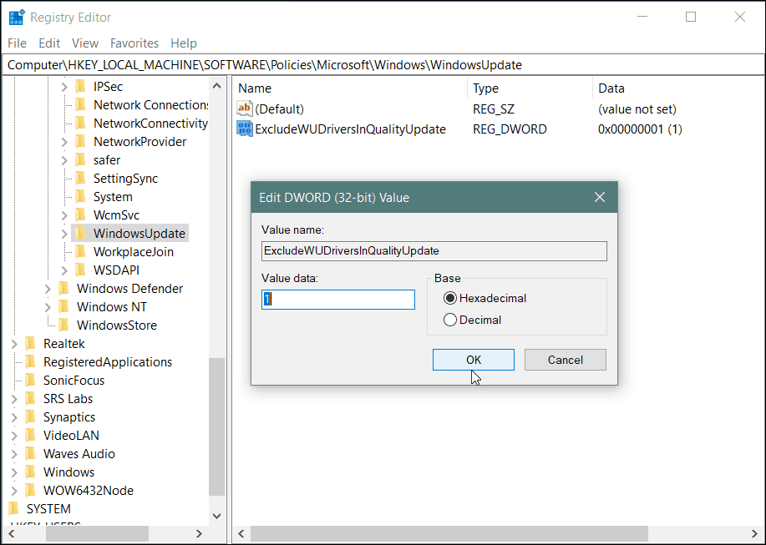Expand the Windows NT key
The height and width of the screenshot is (545, 766).
click(48, 307)
